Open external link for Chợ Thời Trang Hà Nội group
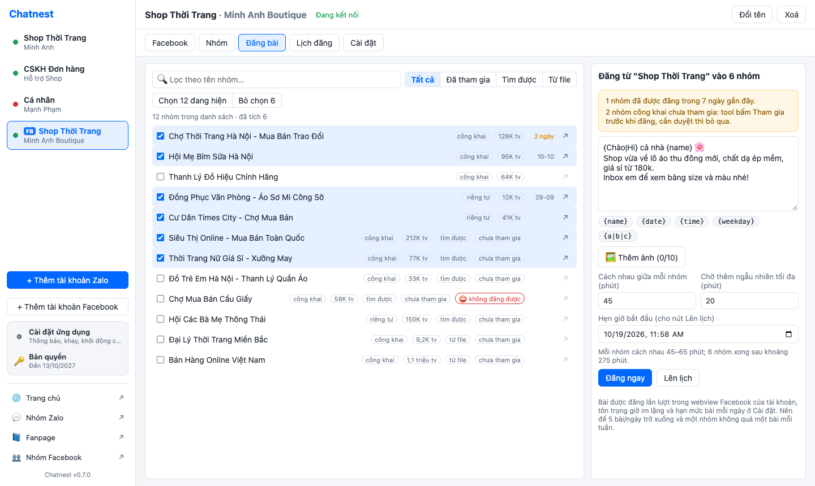This screenshot has height=486, width=815. coord(565,136)
